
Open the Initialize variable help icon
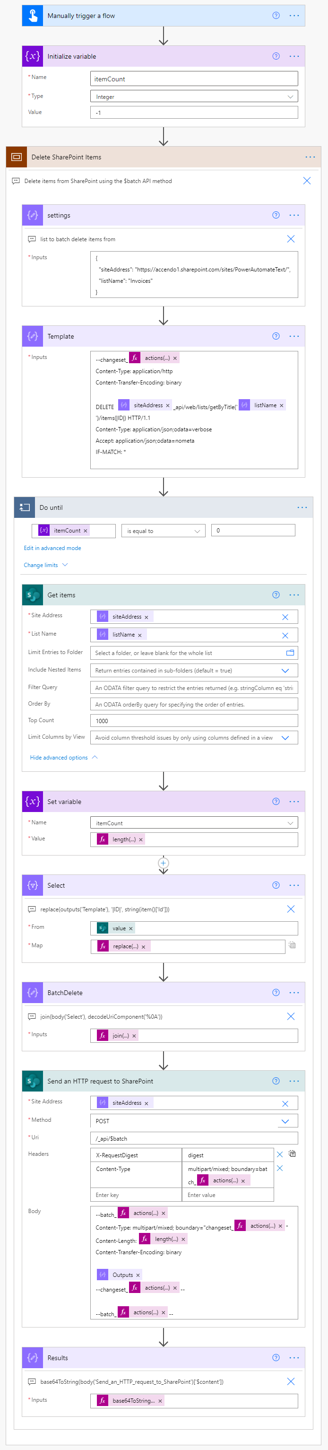(275, 56)
